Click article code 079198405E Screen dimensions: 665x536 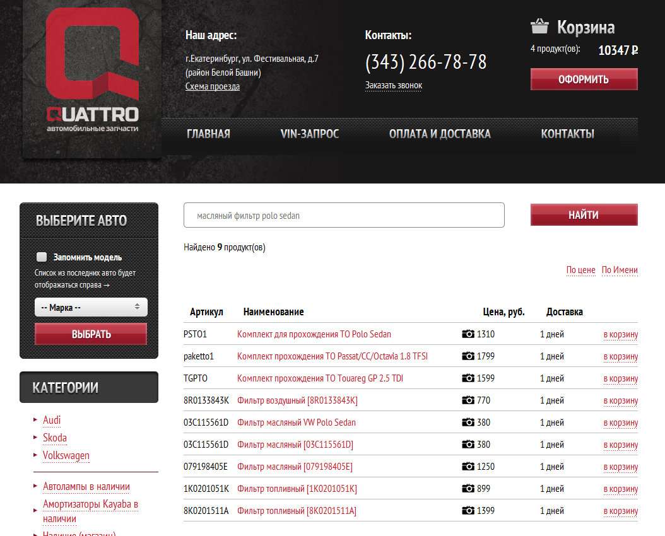[205, 466]
